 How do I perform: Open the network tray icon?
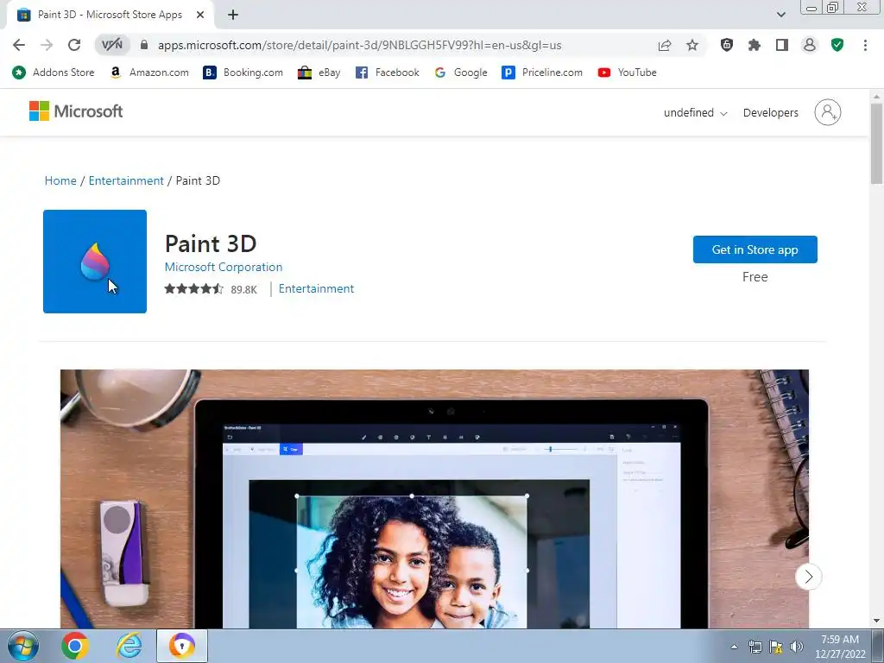[755, 647]
